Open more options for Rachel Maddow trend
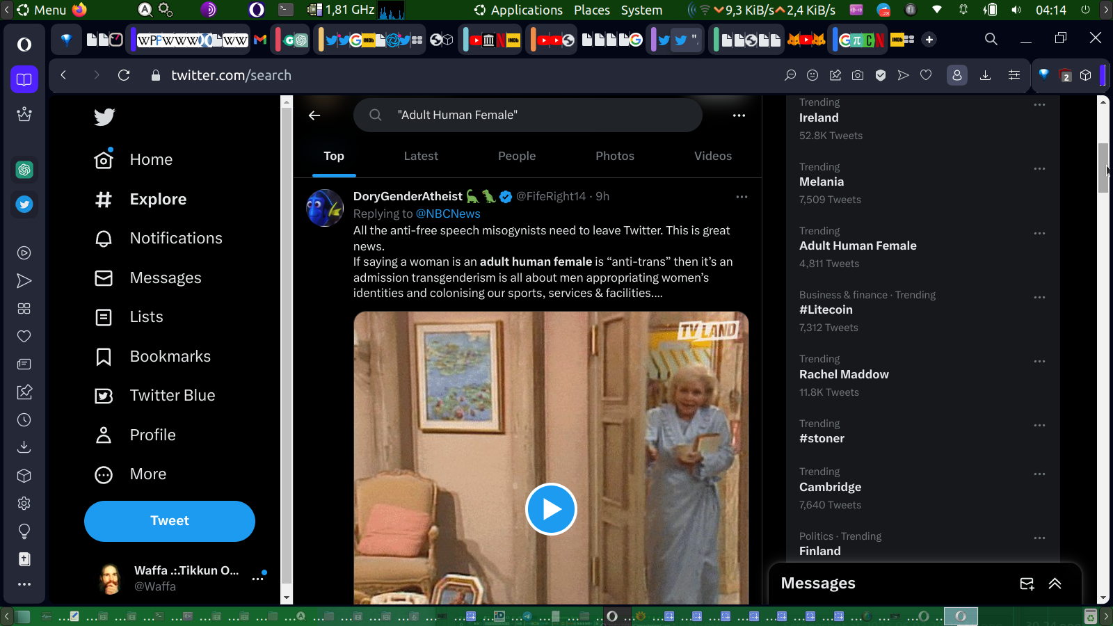Screen dimensions: 1113x626 1039,362
